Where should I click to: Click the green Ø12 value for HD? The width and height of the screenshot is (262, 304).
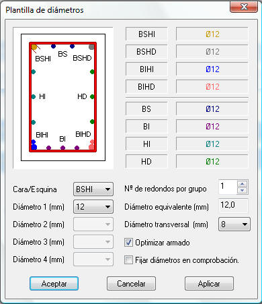point(212,162)
